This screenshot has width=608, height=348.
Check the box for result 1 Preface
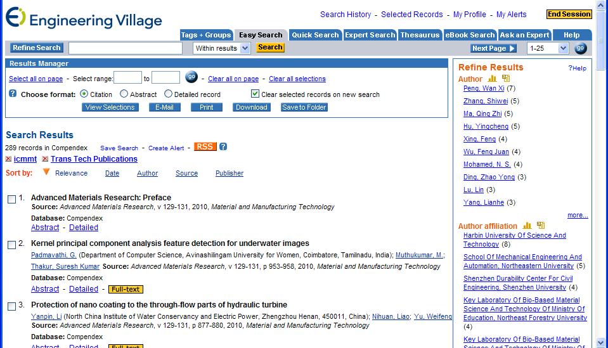tap(12, 199)
